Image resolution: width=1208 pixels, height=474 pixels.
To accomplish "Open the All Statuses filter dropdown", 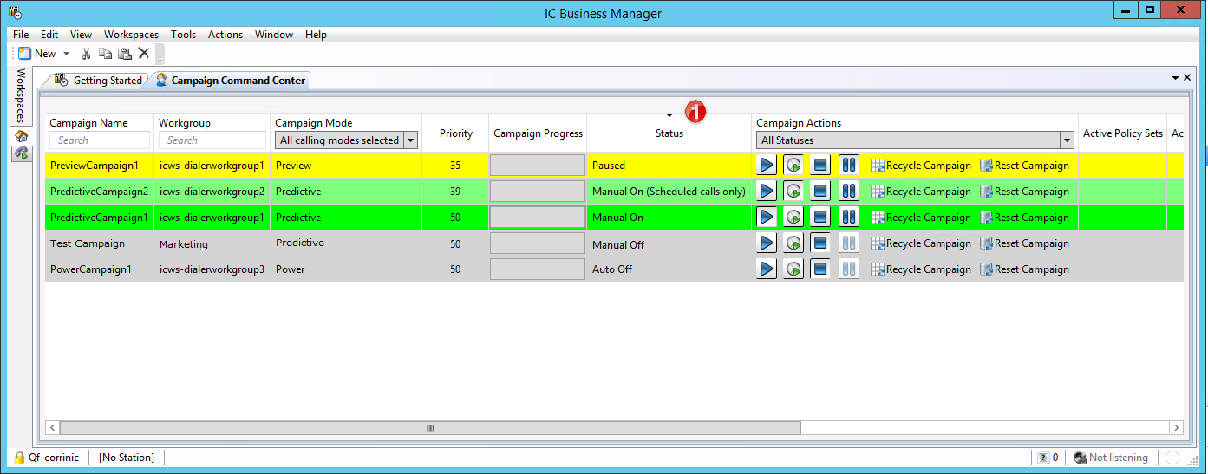I will click(x=1067, y=140).
